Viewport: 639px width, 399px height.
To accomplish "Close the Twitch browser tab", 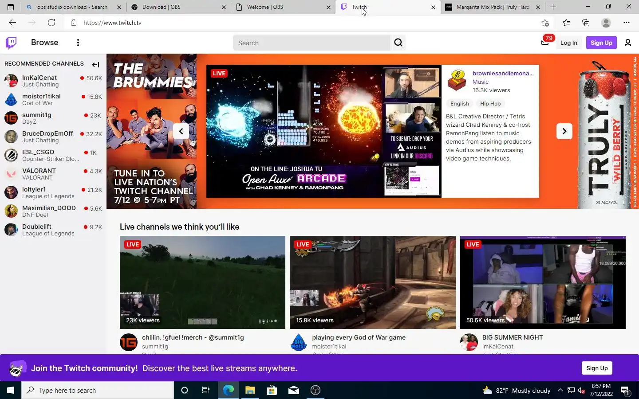I will click(x=433, y=7).
